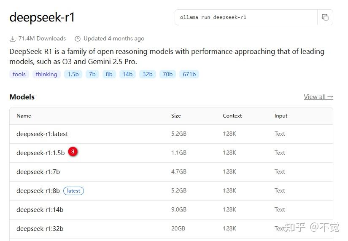Copy the ollama run command
Image resolution: width=348 pixels, height=241 pixels.
click(x=325, y=17)
